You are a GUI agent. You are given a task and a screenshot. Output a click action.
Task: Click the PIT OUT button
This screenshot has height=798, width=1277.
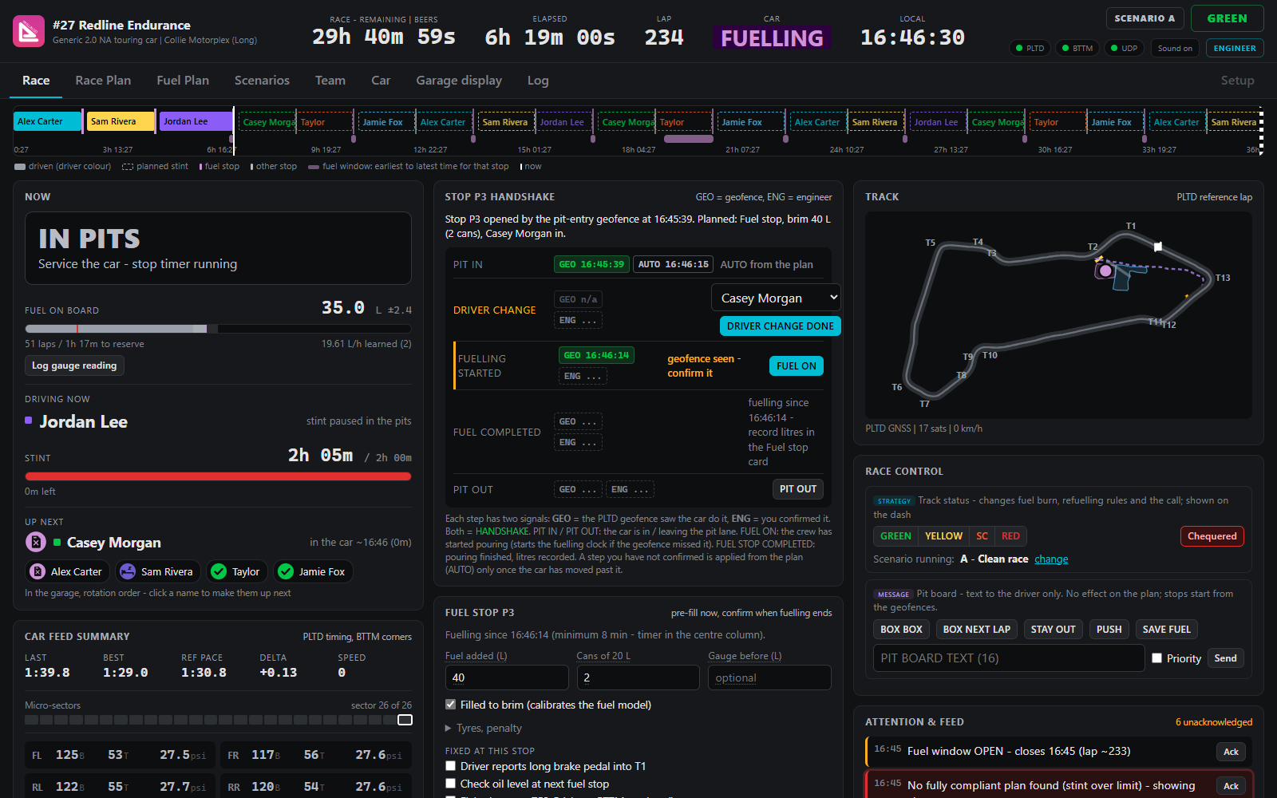click(x=797, y=489)
